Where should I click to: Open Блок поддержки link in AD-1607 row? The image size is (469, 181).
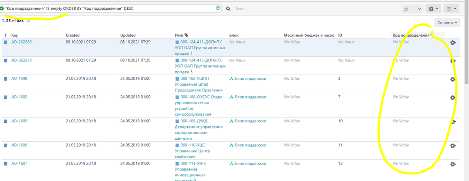tap(250, 163)
